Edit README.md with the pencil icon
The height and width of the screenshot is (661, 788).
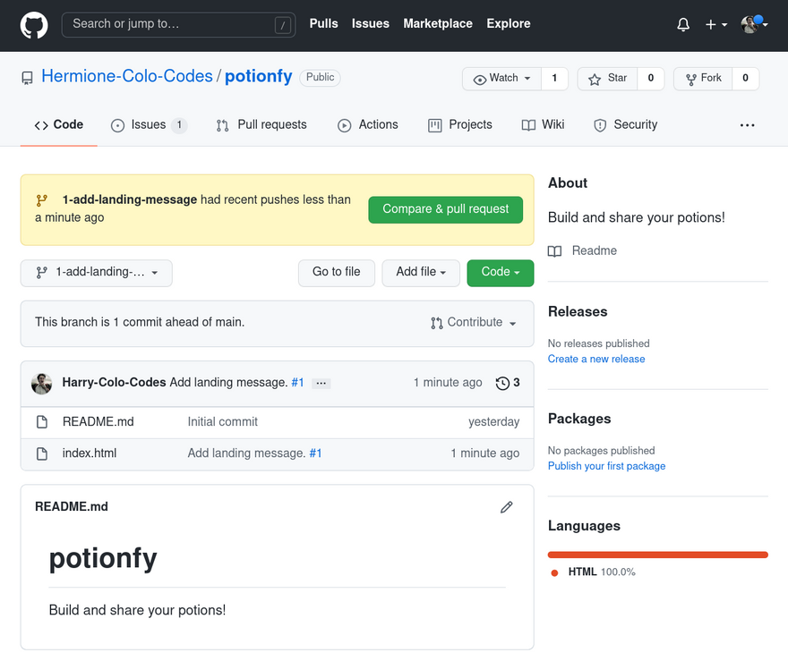click(507, 507)
